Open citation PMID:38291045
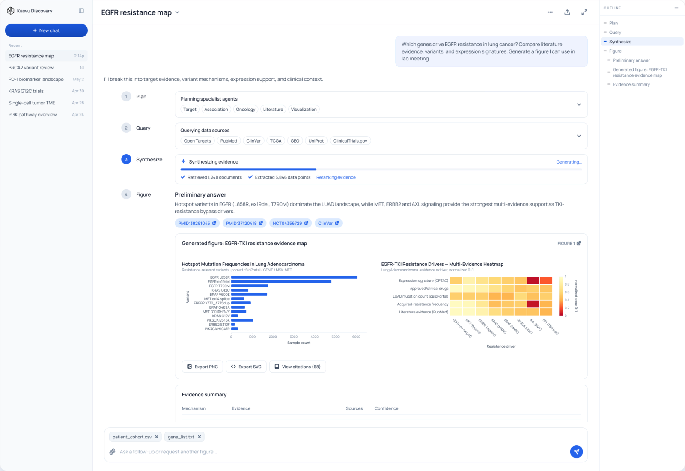Screen dimensions: 685x471 click(x=197, y=223)
